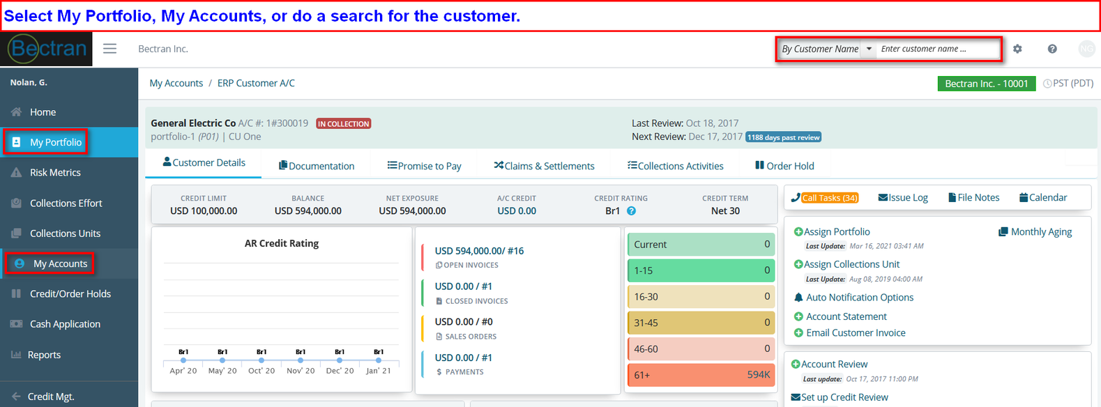Click the Credit/Order Holds pause icon
Screen dimensions: 1101x407
16,294
